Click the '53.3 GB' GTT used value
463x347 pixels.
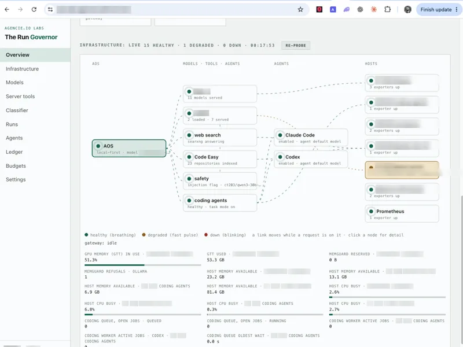(215, 260)
